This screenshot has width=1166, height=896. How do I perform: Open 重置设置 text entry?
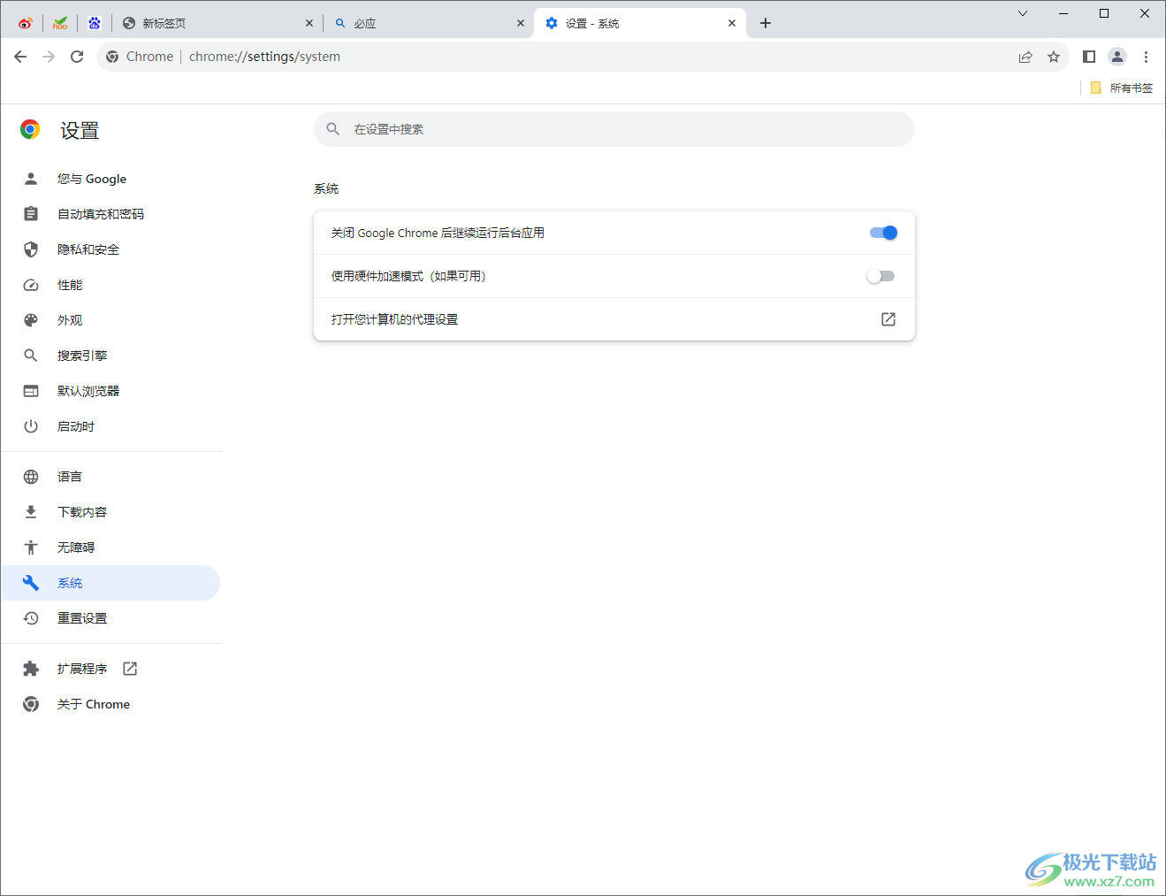pyautogui.click(x=82, y=618)
